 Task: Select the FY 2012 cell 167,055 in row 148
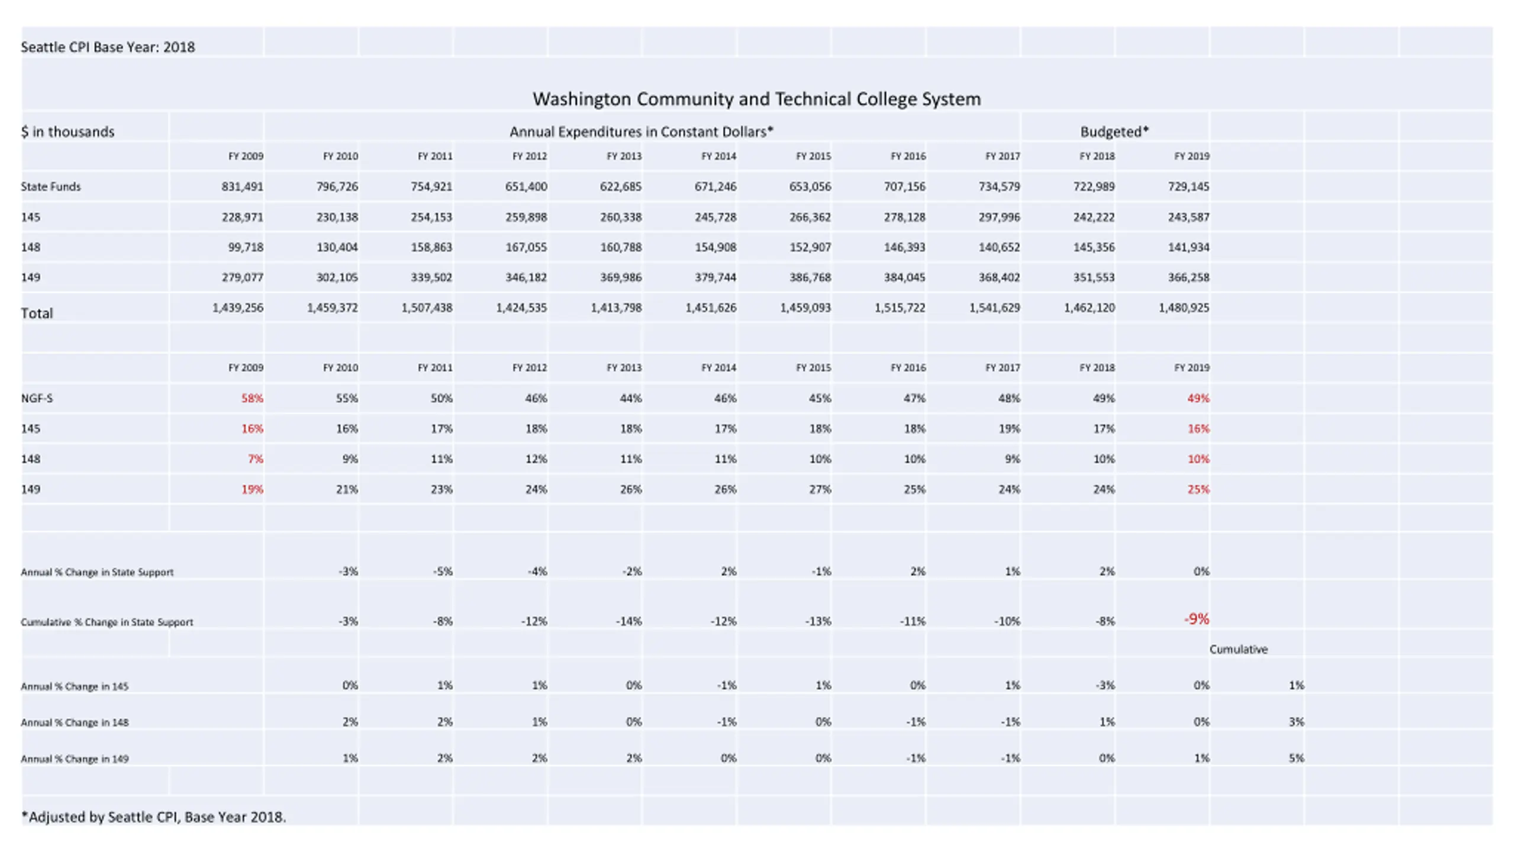[526, 247]
